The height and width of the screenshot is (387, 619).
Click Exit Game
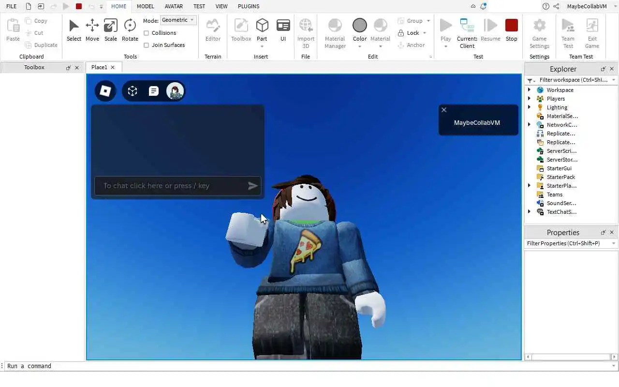click(592, 33)
